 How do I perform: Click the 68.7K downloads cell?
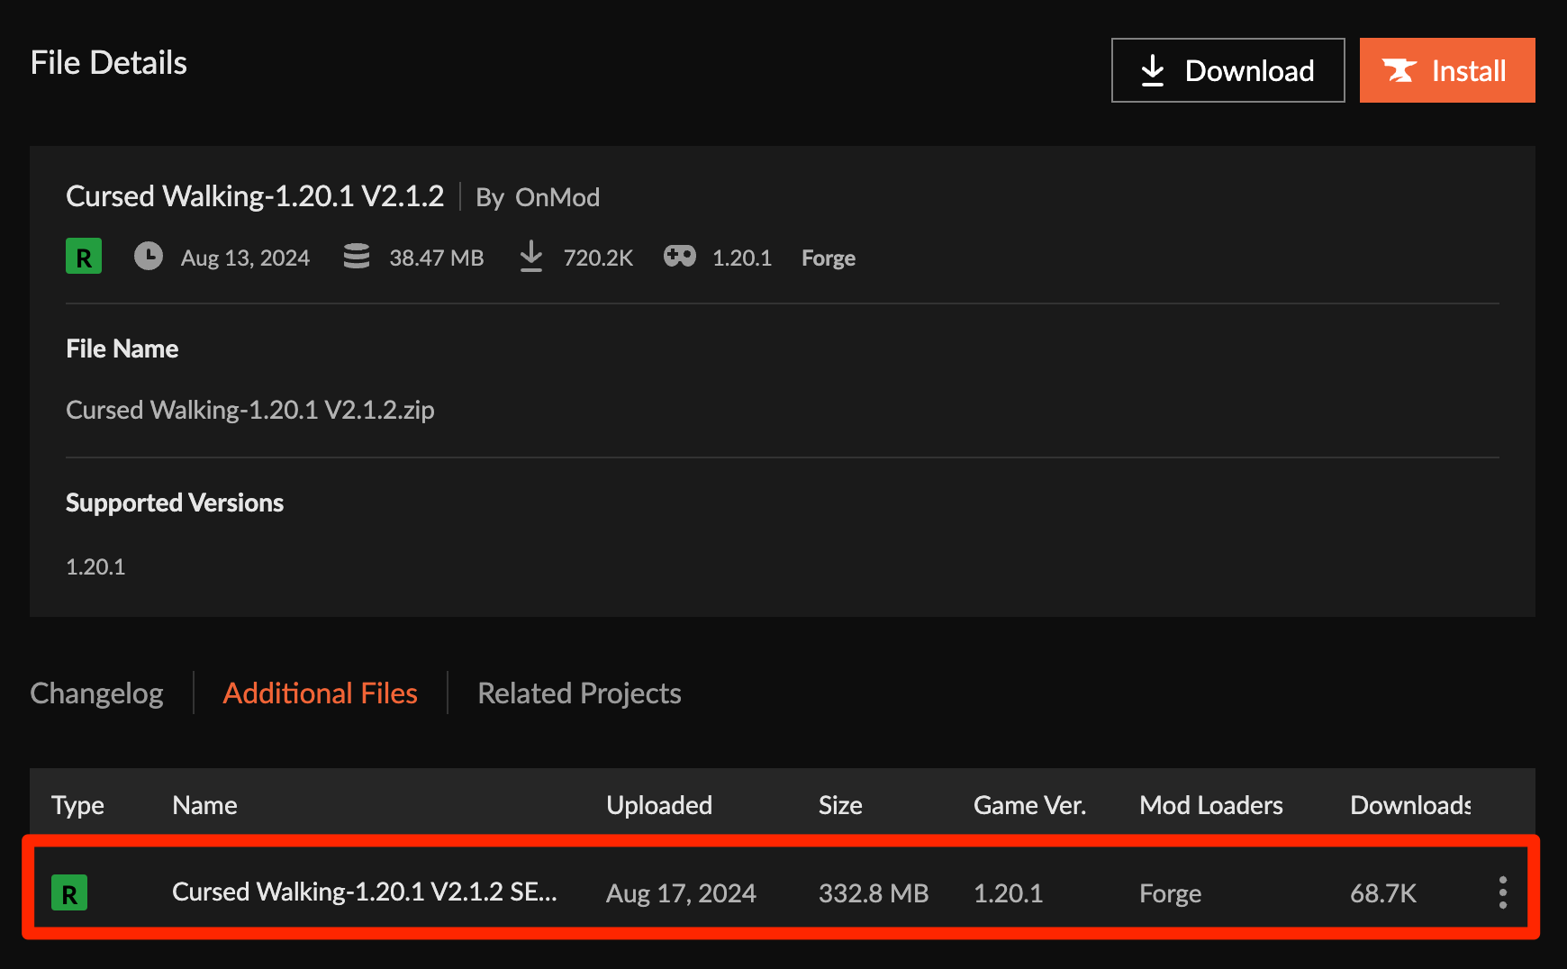(x=1383, y=893)
